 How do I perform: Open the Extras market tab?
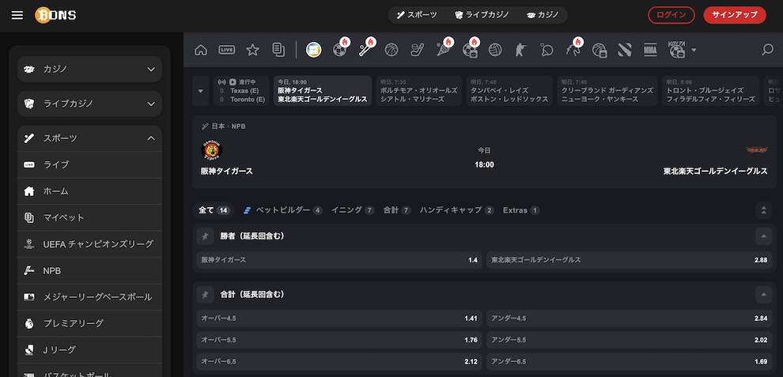[521, 210]
